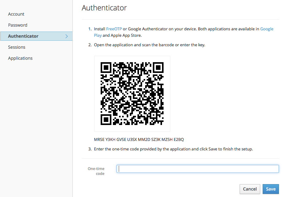The image size is (282, 197).
Task: Open the Google Play link
Action: click(x=266, y=29)
